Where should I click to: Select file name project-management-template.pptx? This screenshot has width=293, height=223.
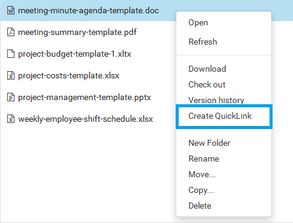coord(84,97)
